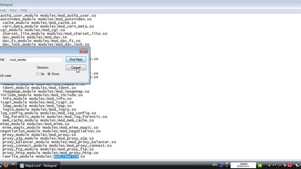Viewport: 301px width, 169px height.
Task: Click the mod_include.so line
Action: [41, 95]
